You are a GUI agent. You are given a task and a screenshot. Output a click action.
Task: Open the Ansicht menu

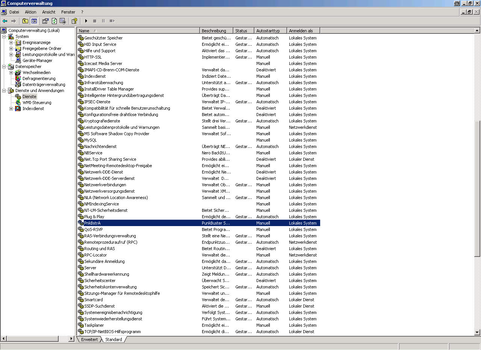pos(49,12)
